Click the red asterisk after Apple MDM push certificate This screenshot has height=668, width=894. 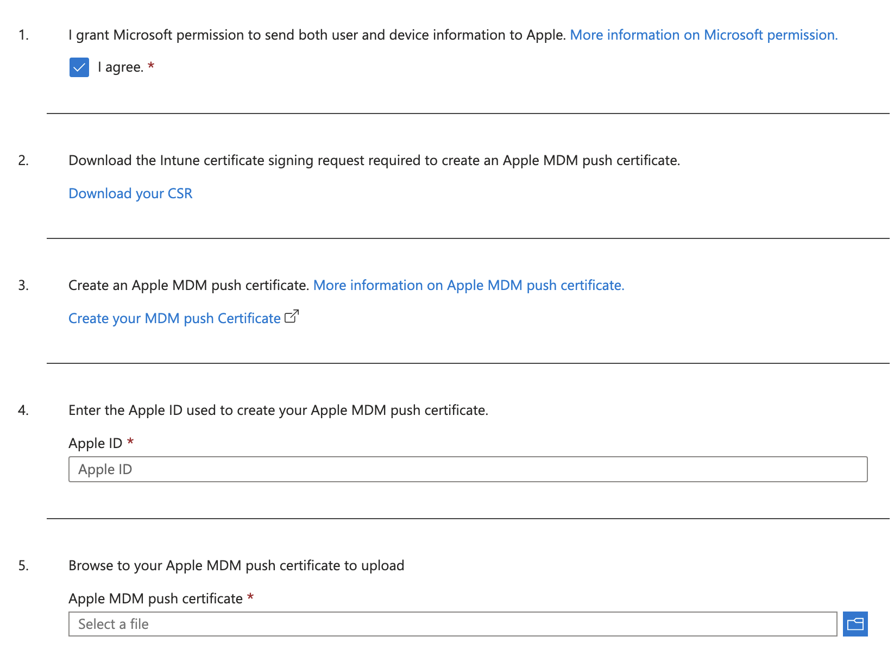[250, 598]
